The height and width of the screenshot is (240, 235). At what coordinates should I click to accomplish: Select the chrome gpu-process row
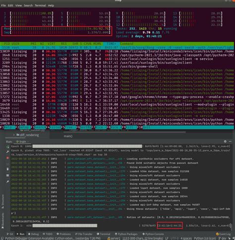(117, 97)
